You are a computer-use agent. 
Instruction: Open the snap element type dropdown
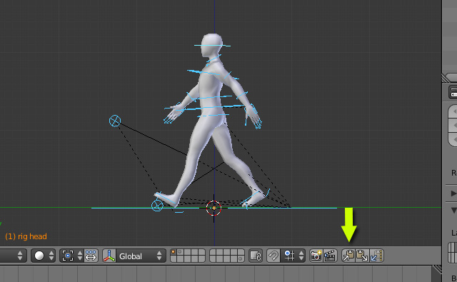click(293, 256)
